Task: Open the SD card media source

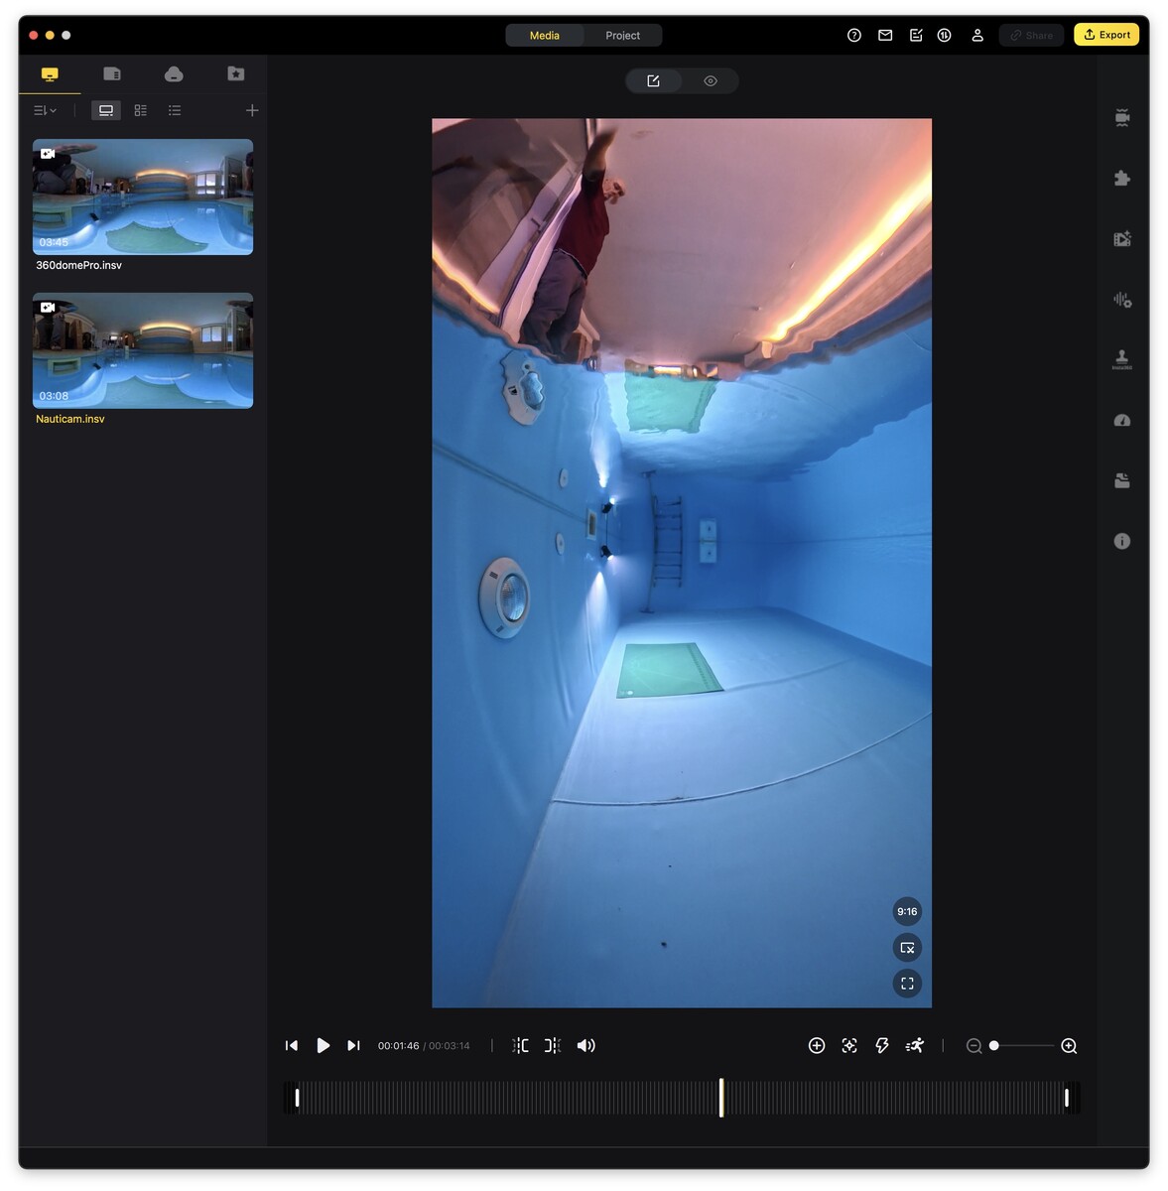Action: click(x=111, y=73)
